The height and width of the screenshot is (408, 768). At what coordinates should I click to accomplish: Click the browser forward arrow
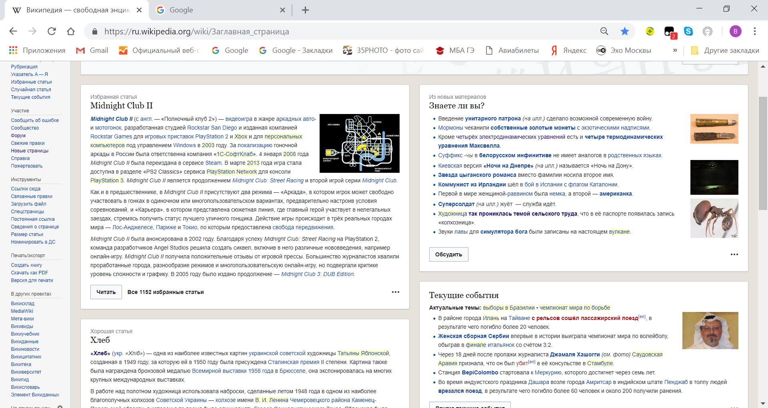[x=32, y=31]
